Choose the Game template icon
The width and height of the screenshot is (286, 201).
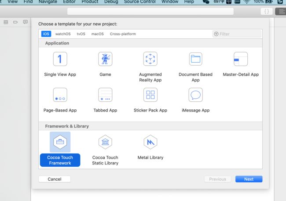[x=105, y=59]
